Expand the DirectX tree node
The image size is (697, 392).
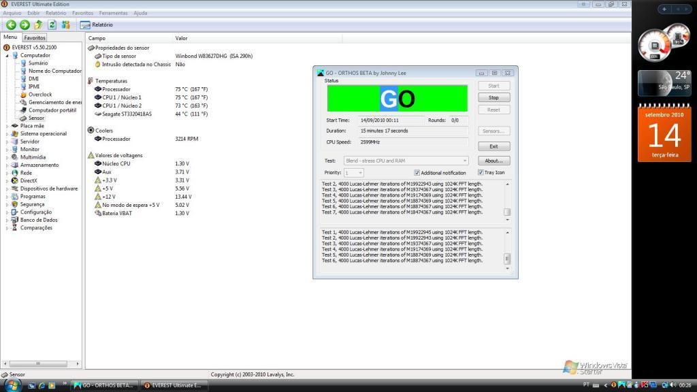(x=7, y=181)
